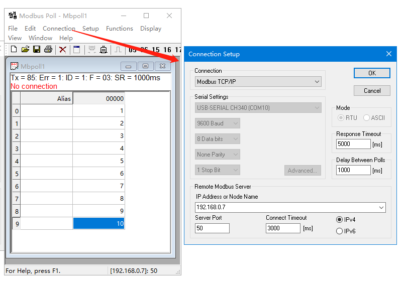Click the window definition toolbar icon
The image size is (405, 292).
77,49
